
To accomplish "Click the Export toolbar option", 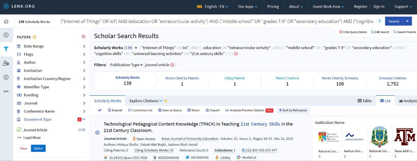I will coord(212,110).
